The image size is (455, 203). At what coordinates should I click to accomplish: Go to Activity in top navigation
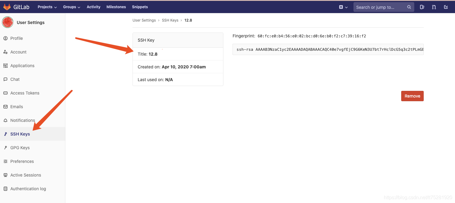pyautogui.click(x=94, y=7)
